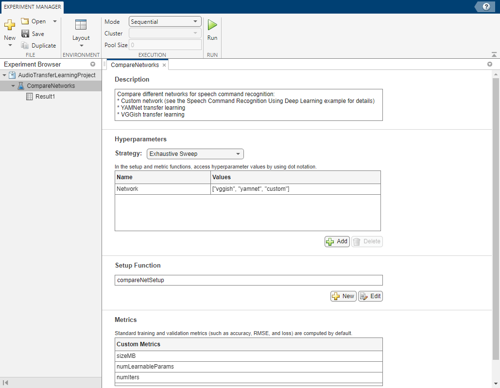Click the Save disk icon
500x388 pixels.
pos(25,34)
